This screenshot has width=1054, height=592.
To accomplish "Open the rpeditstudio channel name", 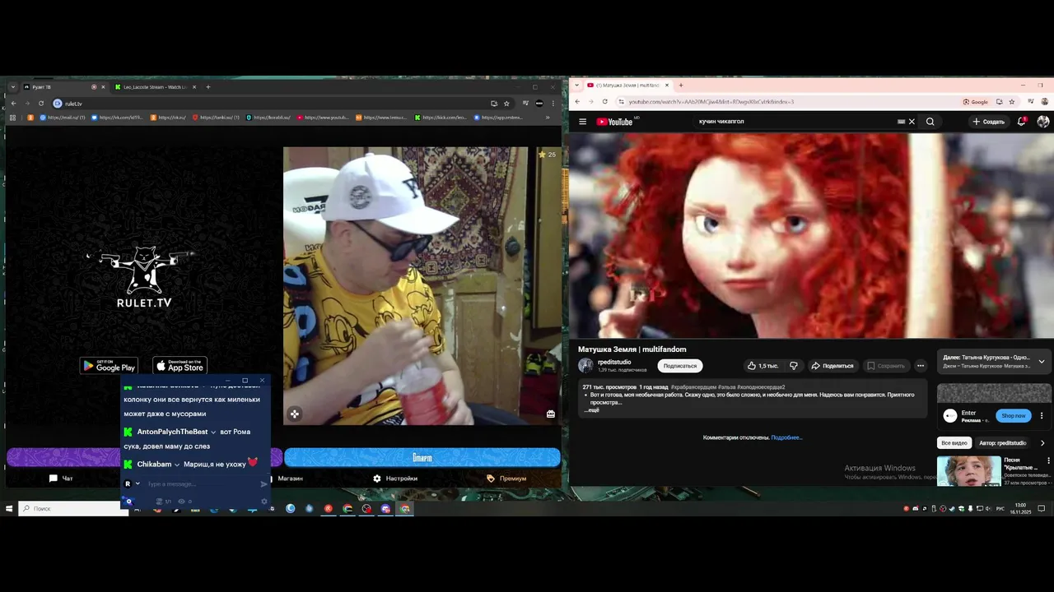I will pyautogui.click(x=614, y=362).
